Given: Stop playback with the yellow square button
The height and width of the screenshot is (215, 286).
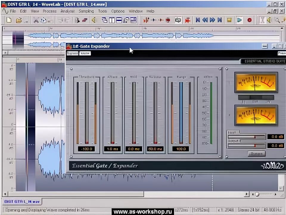Looking at the screenshot, I should coord(229,20).
